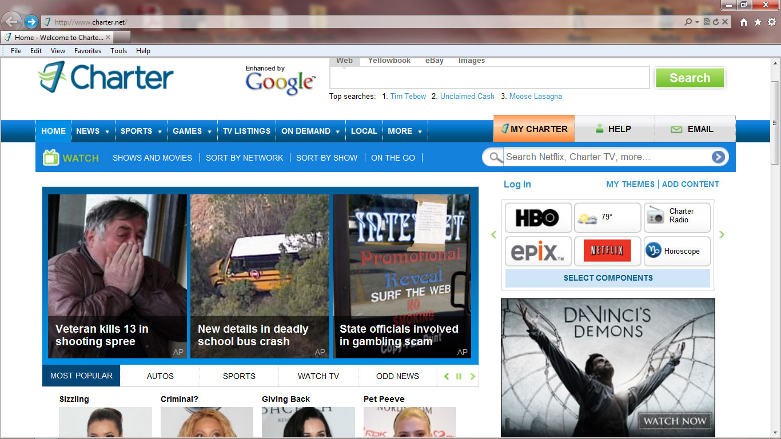Submit Netflix search with blue arrow button
The width and height of the screenshot is (781, 439).
point(718,157)
